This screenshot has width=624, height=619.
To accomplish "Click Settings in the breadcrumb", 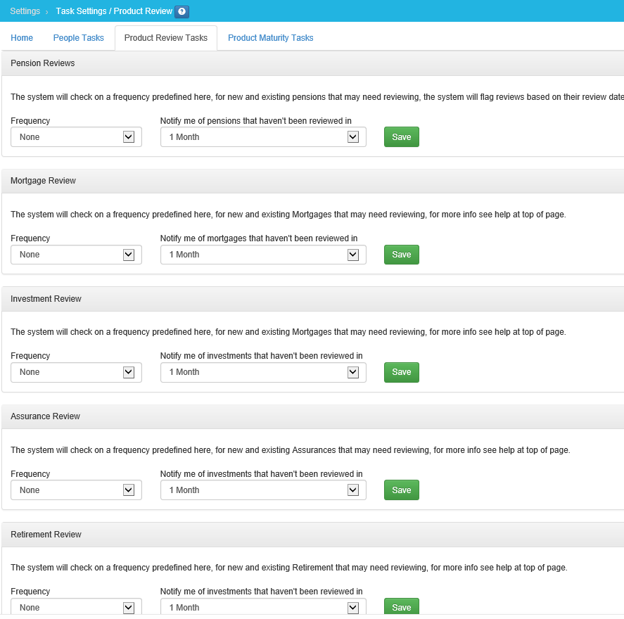I will pos(25,11).
